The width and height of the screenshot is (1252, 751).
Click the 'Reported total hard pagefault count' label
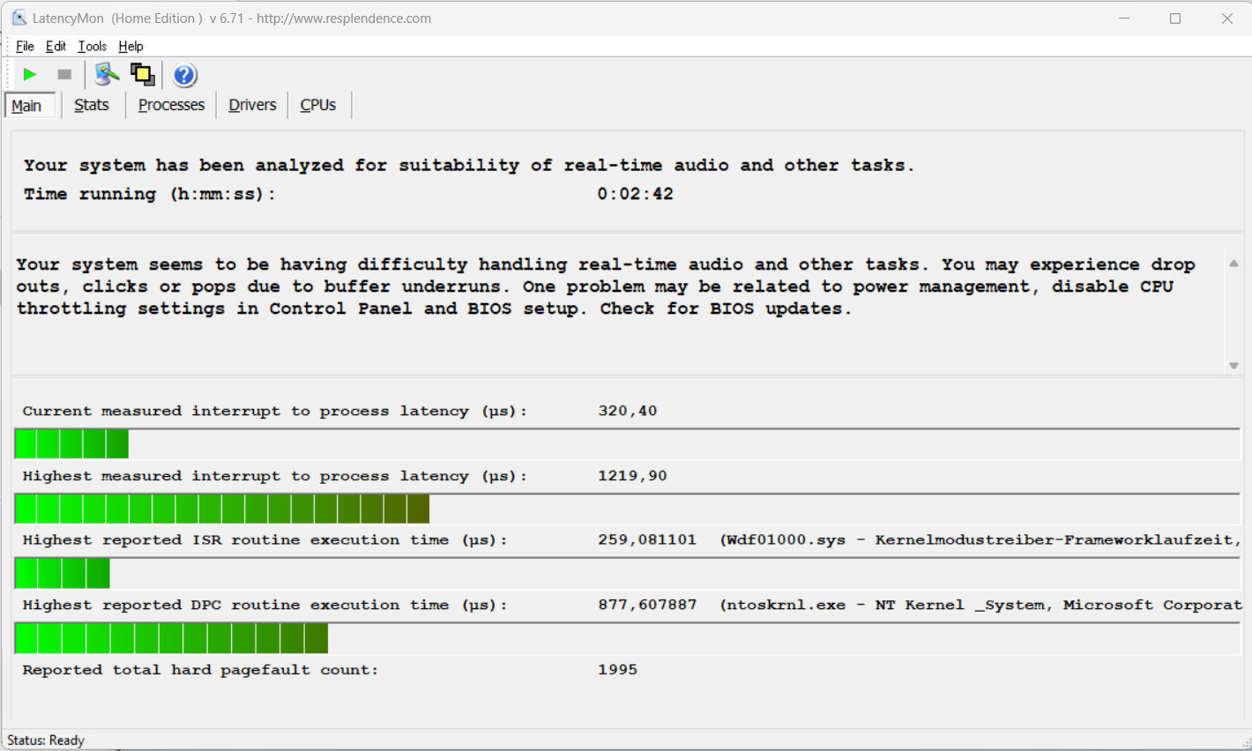click(200, 670)
